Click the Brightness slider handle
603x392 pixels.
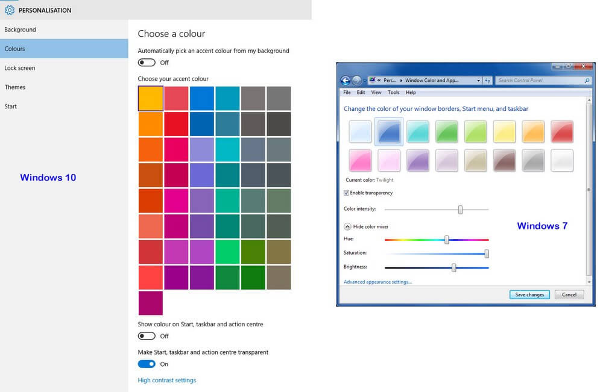pyautogui.click(x=454, y=267)
